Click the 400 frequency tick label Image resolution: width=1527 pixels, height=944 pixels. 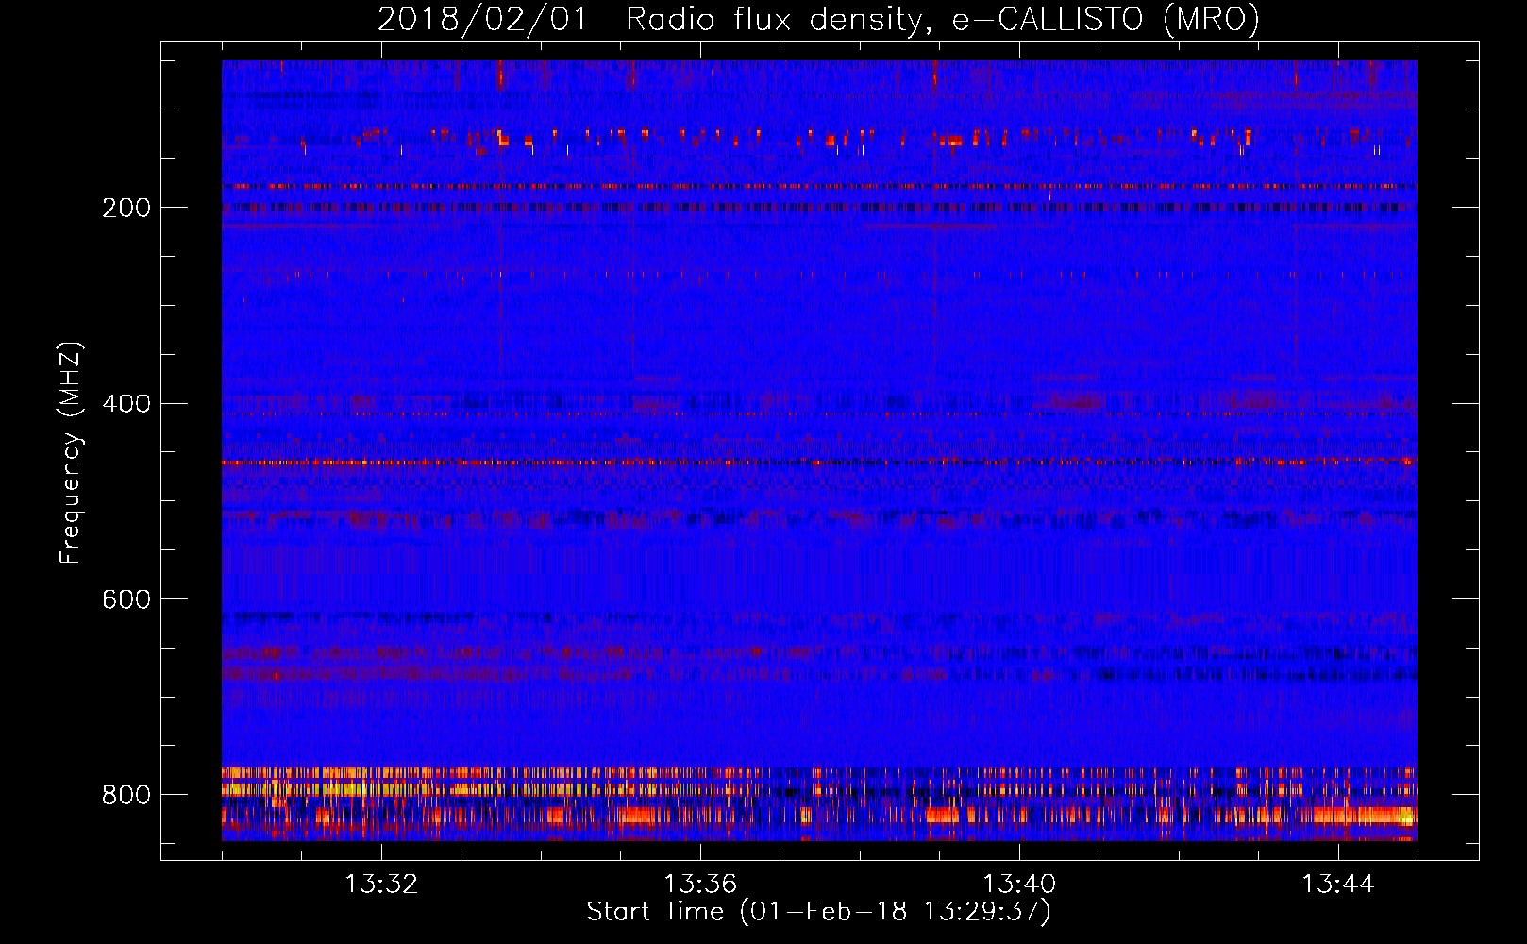[x=126, y=404]
